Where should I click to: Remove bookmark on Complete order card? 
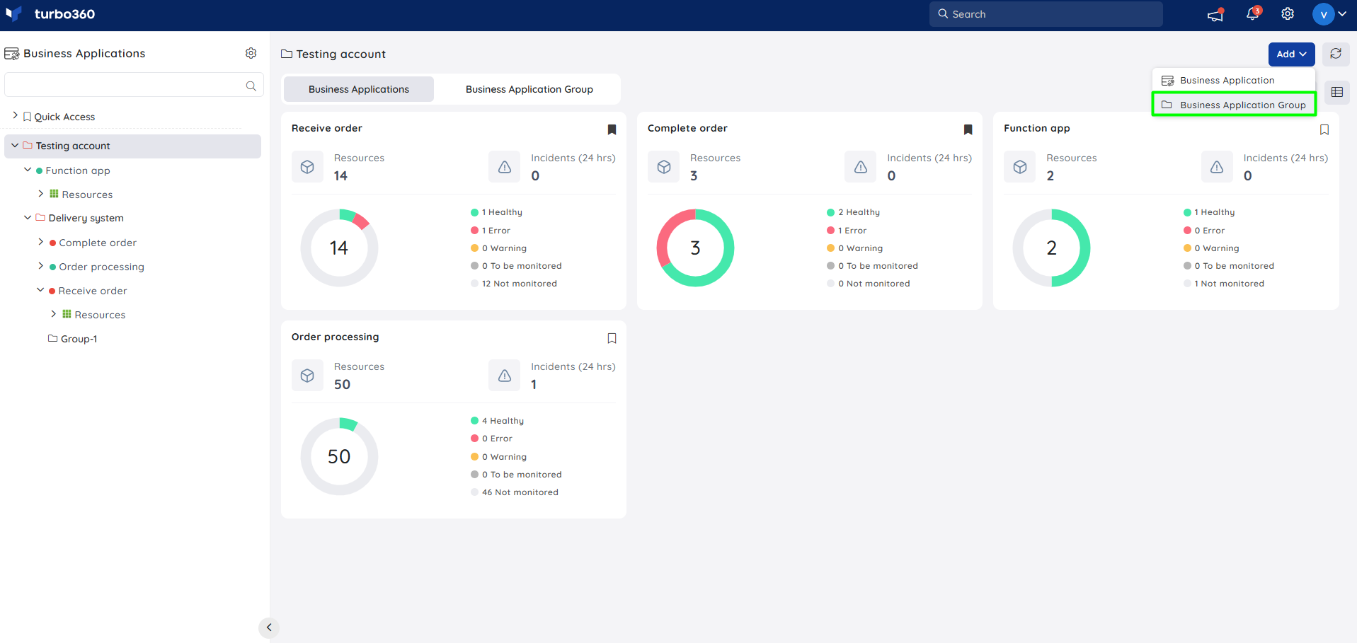coord(968,129)
